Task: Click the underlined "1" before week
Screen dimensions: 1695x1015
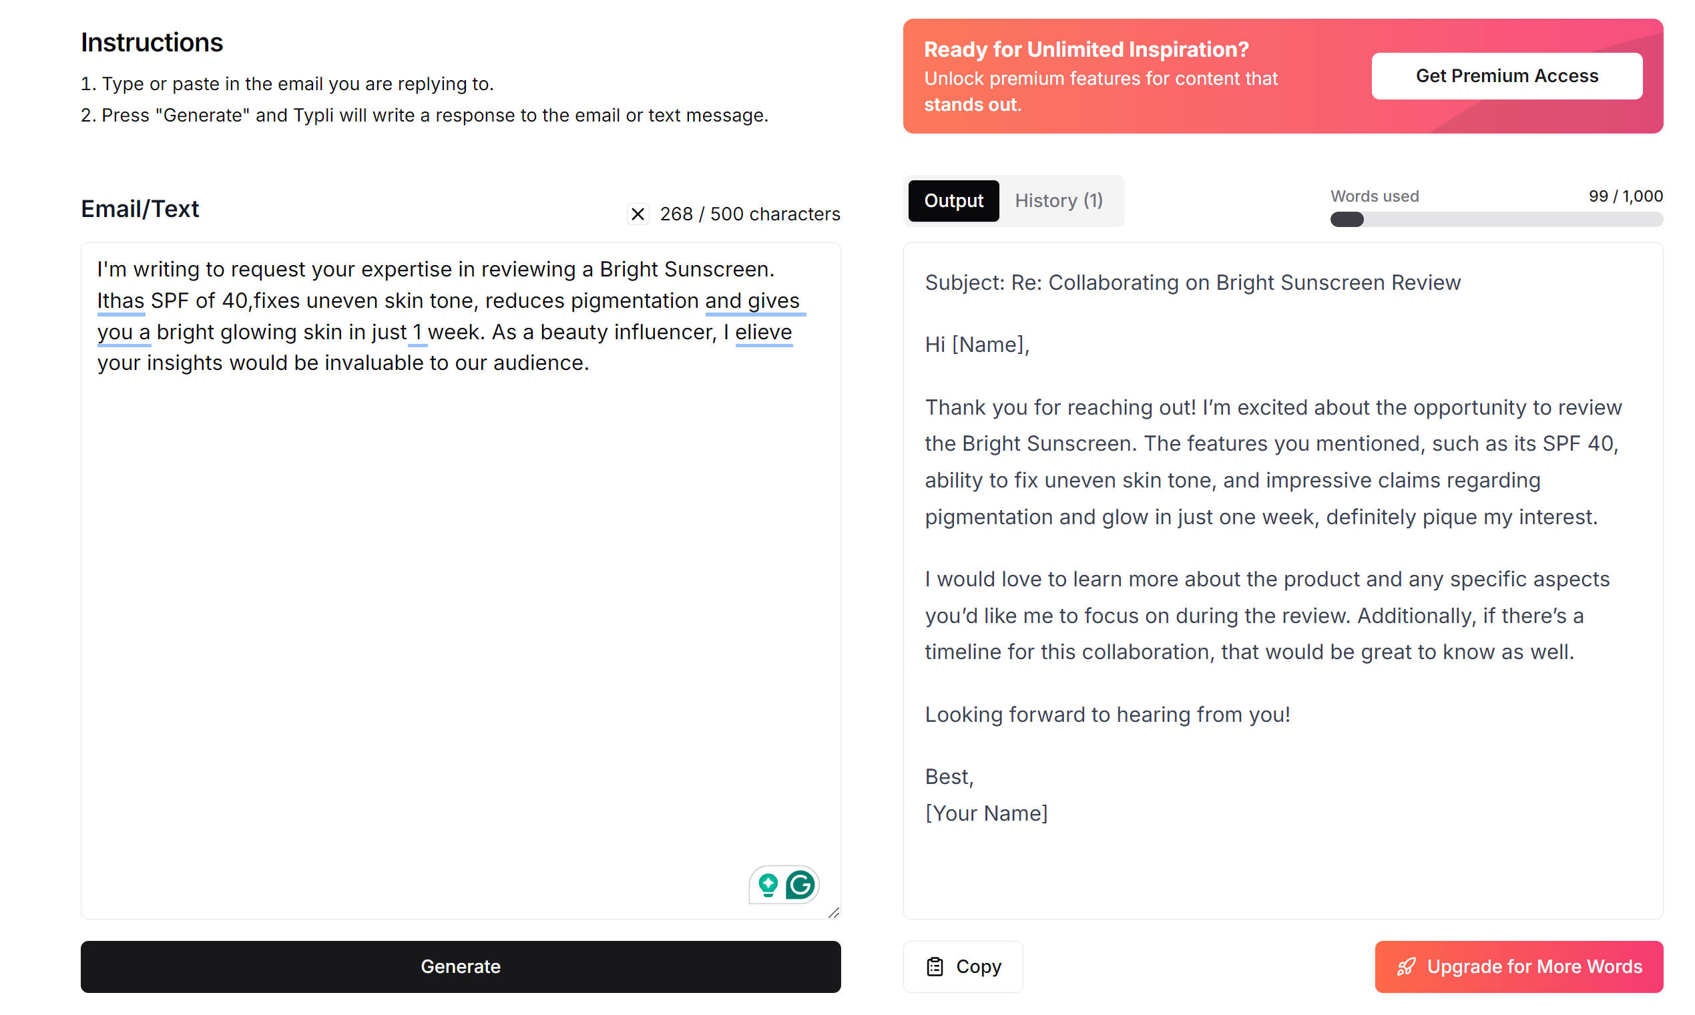Action: pyautogui.click(x=417, y=333)
